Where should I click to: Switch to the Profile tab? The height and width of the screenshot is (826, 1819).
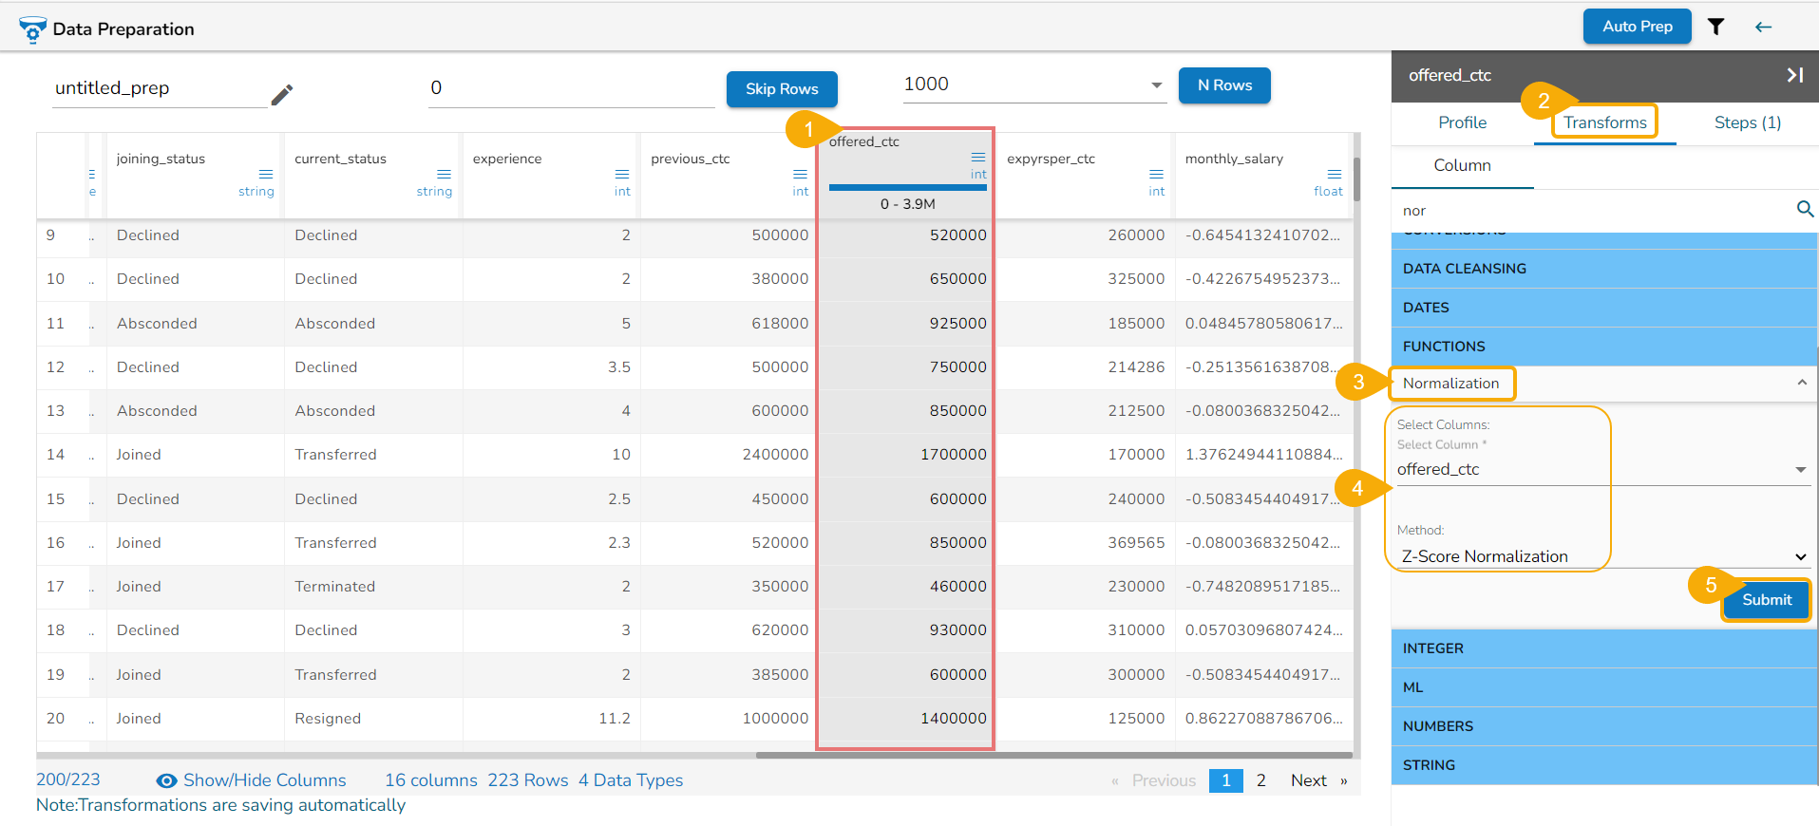pyautogui.click(x=1462, y=122)
